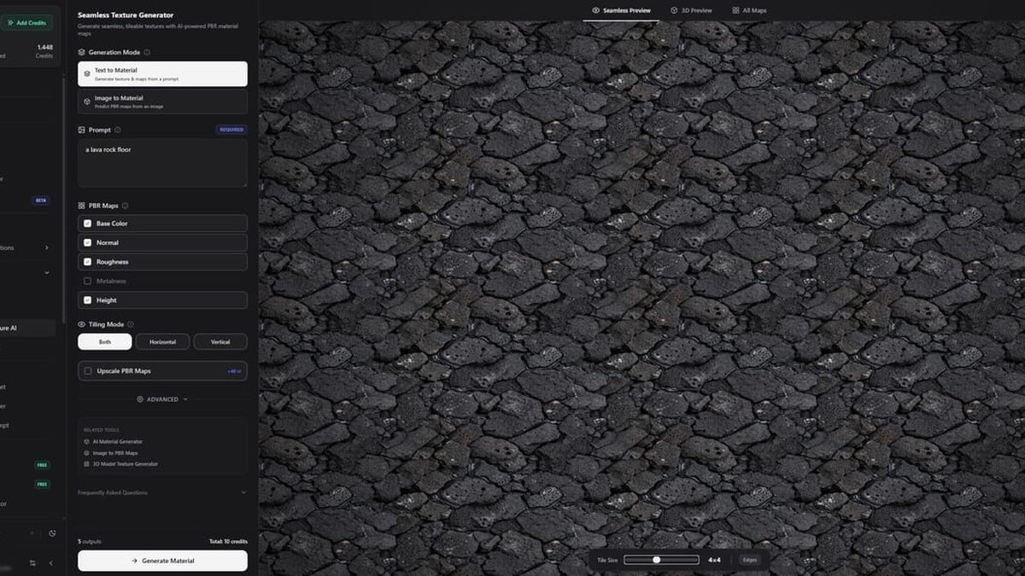
Task: Switch to the All Maps tab
Action: (x=749, y=10)
